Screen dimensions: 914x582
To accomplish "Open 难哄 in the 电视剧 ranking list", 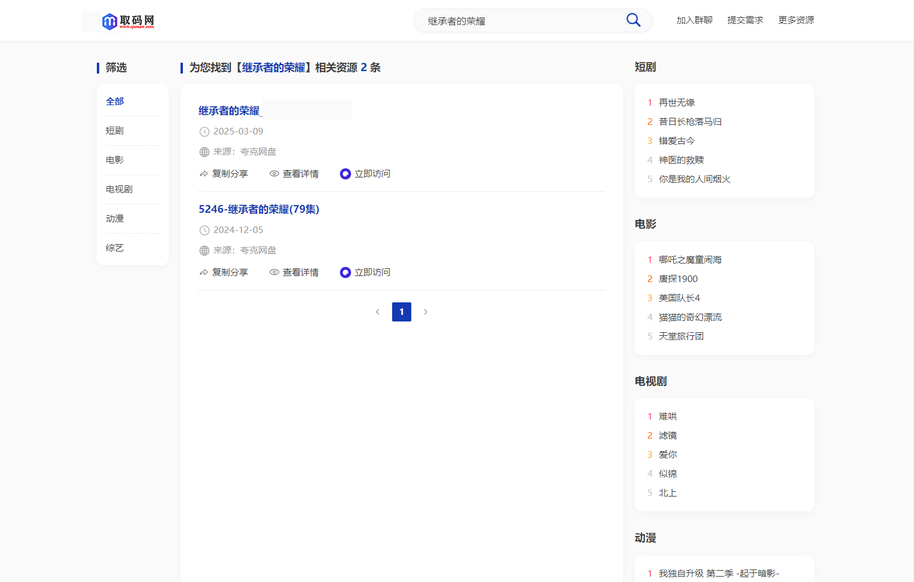I will (668, 416).
